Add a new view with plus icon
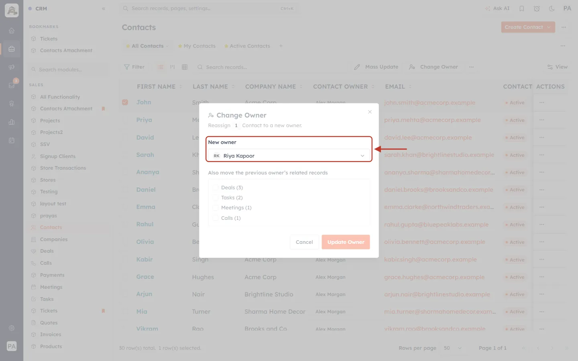The image size is (578, 361). [x=281, y=46]
